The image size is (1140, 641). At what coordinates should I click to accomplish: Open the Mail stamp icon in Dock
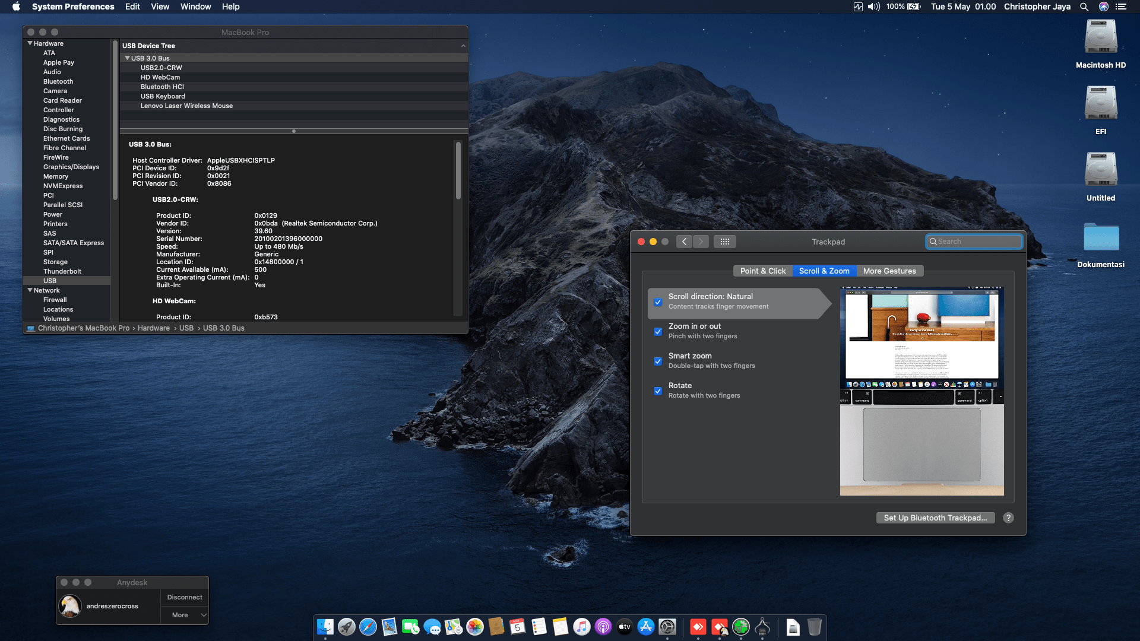point(389,627)
